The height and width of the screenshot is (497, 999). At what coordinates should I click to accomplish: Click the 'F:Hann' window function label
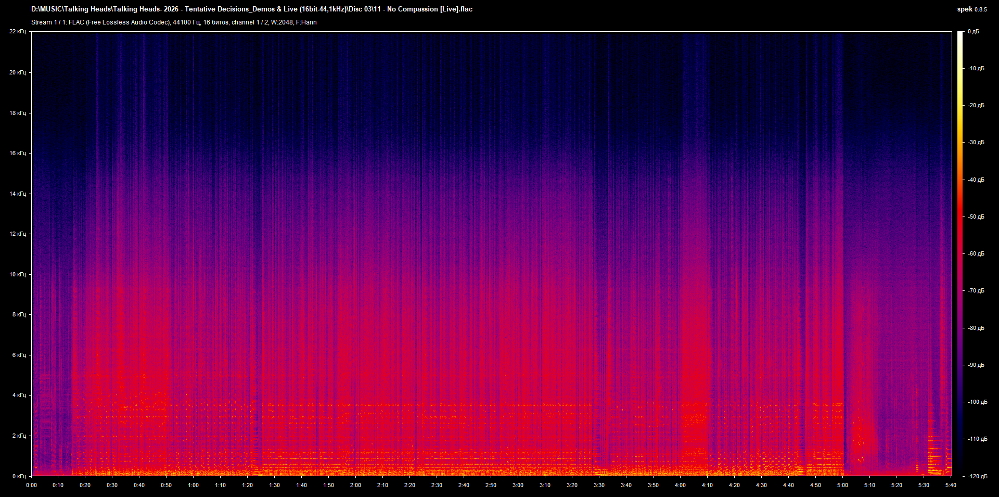pyautogui.click(x=308, y=22)
